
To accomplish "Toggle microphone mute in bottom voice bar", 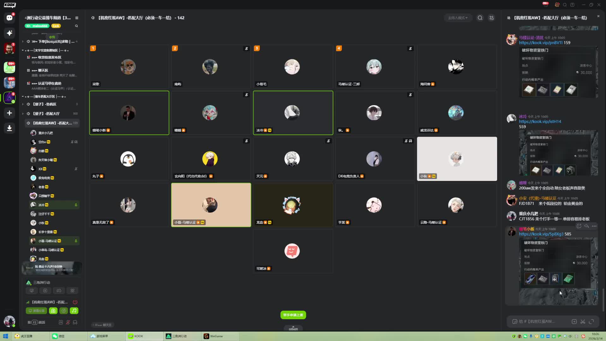I will click(68, 322).
